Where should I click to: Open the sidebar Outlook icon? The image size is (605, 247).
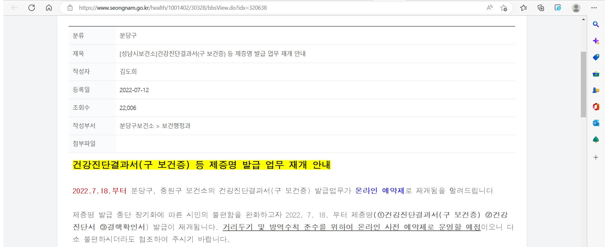coord(596,123)
